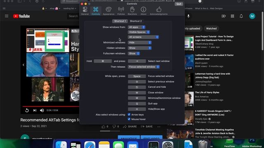Click the Quit app Q shortcut field
Viewport: 264px width, 148px height.
click(x=137, y=104)
